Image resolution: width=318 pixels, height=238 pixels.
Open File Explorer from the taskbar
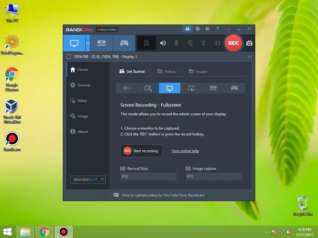point(25,232)
